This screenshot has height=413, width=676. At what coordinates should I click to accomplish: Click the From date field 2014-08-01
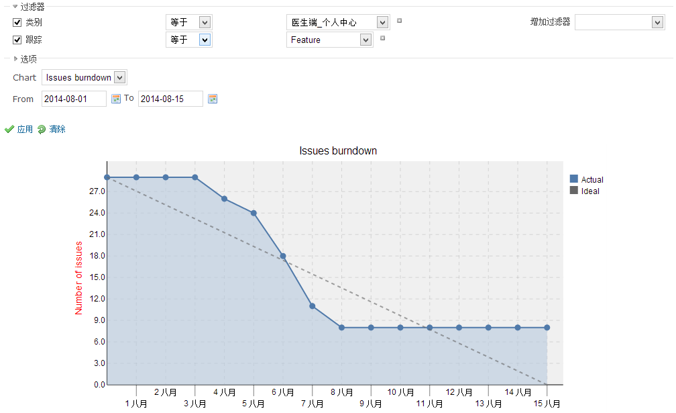[x=74, y=99]
